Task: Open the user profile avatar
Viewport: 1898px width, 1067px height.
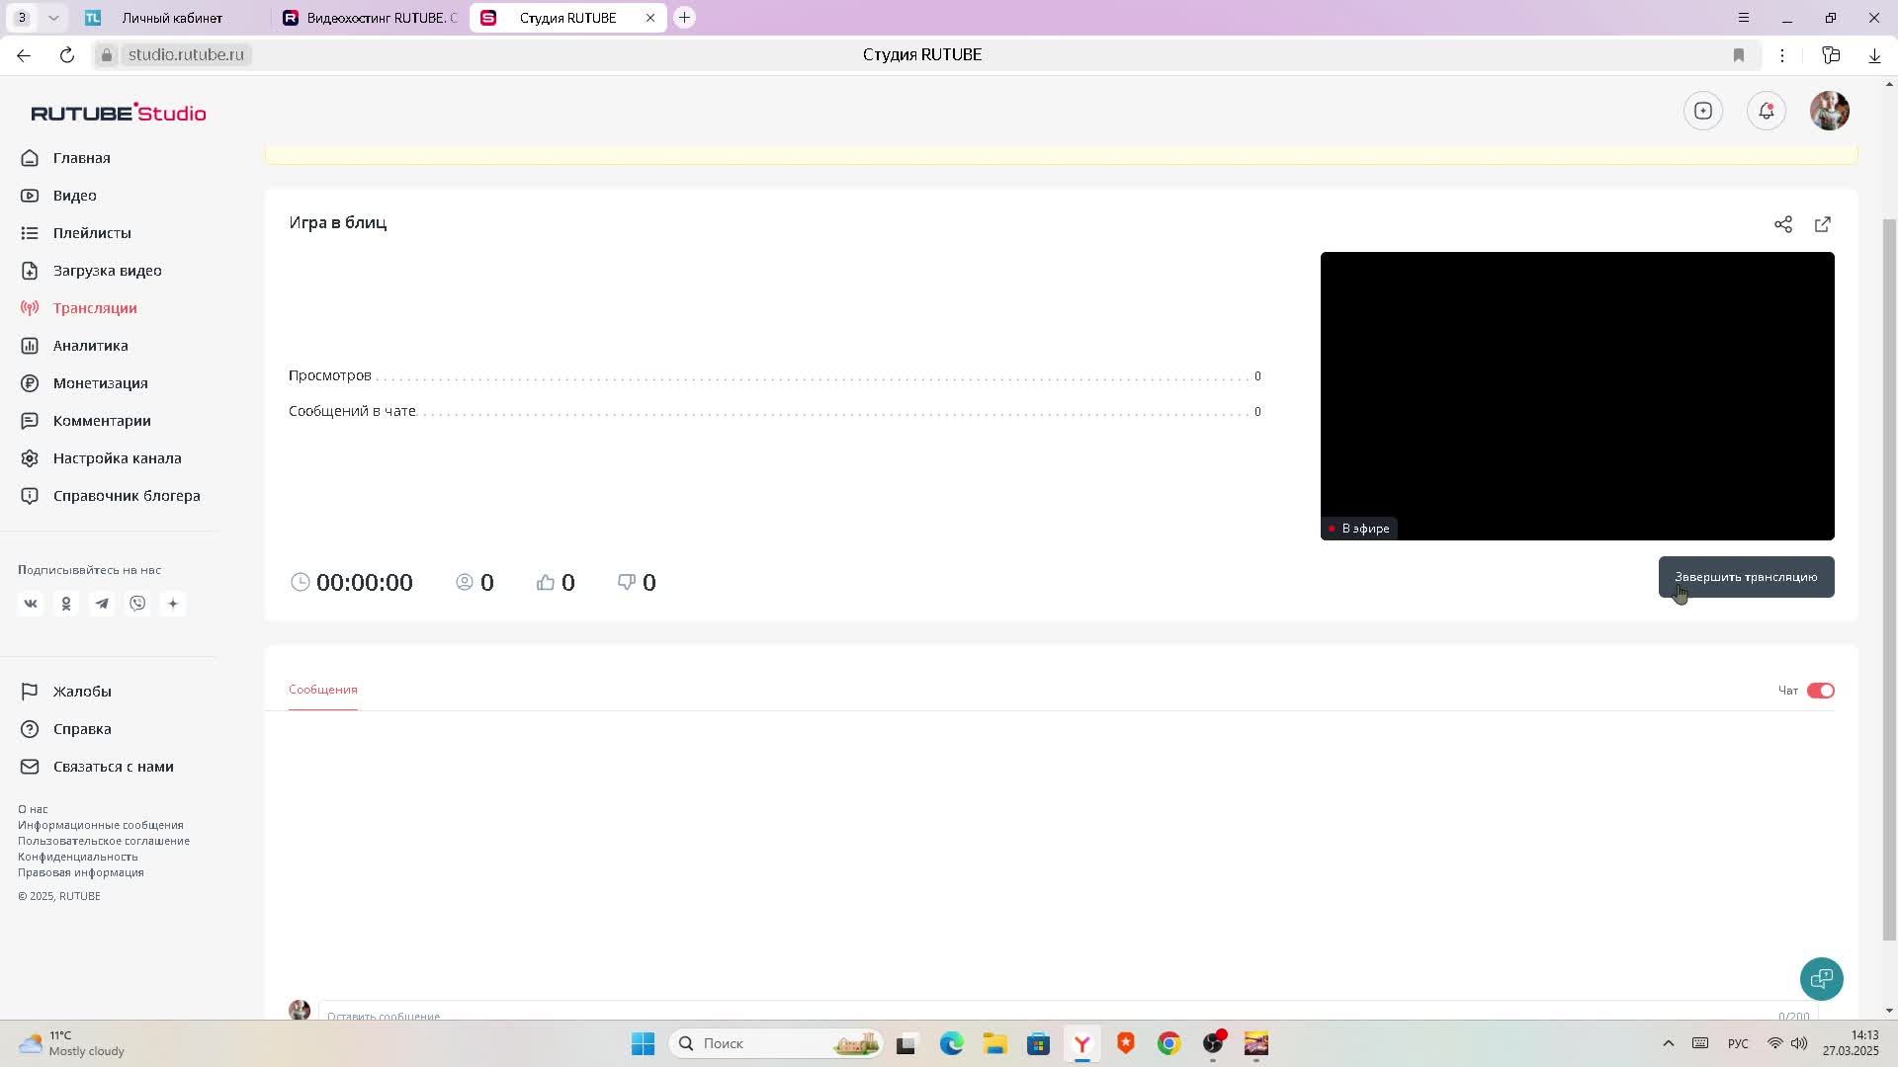Action: point(1830,111)
